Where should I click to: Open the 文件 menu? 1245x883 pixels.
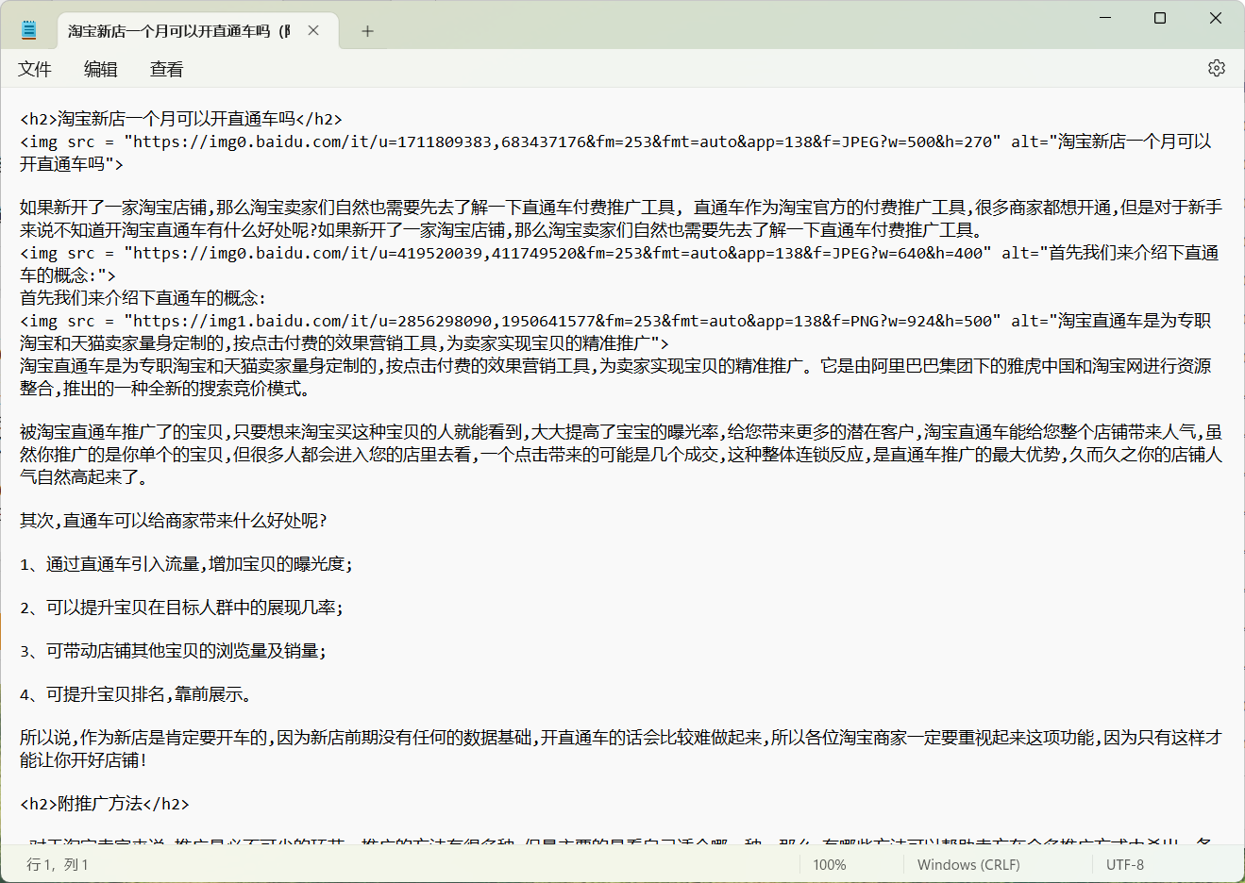pyautogui.click(x=35, y=69)
